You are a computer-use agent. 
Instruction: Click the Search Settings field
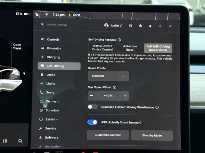tap(57, 25)
